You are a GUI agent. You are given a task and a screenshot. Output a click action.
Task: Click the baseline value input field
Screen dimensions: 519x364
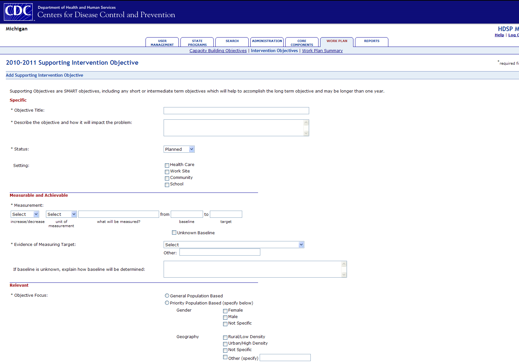point(187,214)
